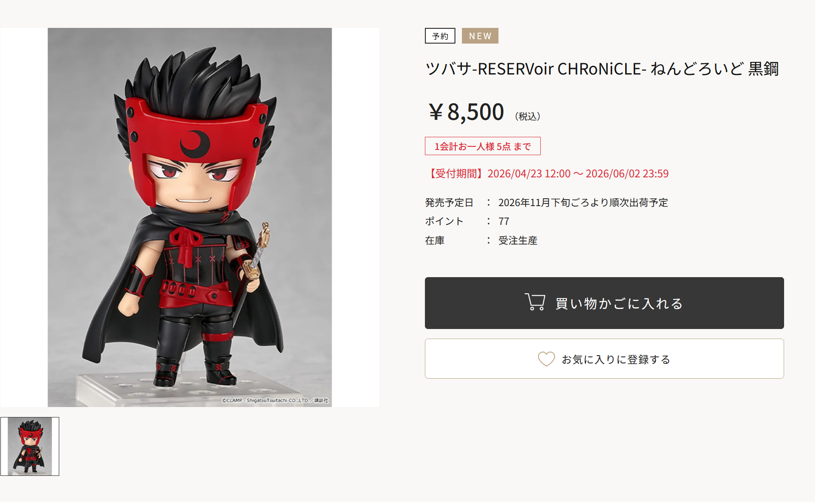Click the shopping cart icon
Screen dimensions: 815x502
coord(535,302)
